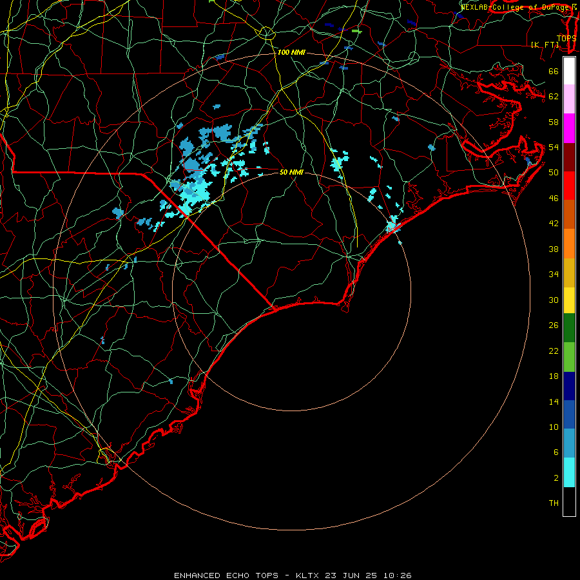580x580 pixels.
Task: Click the legend value '14'
Action: point(554,401)
